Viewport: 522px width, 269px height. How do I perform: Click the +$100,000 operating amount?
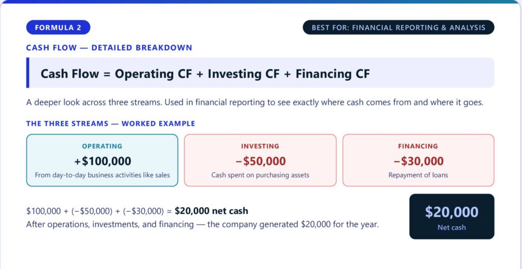coord(102,161)
